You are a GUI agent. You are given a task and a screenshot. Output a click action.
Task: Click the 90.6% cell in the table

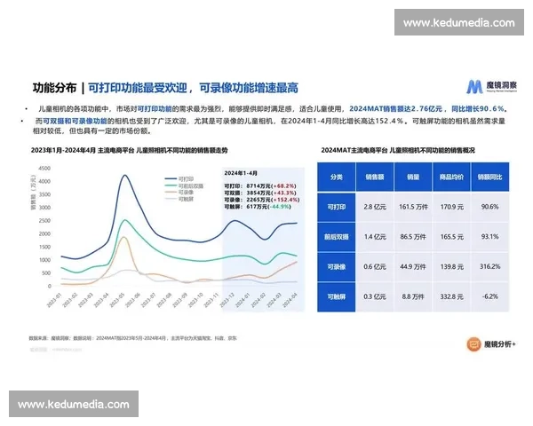(x=489, y=207)
